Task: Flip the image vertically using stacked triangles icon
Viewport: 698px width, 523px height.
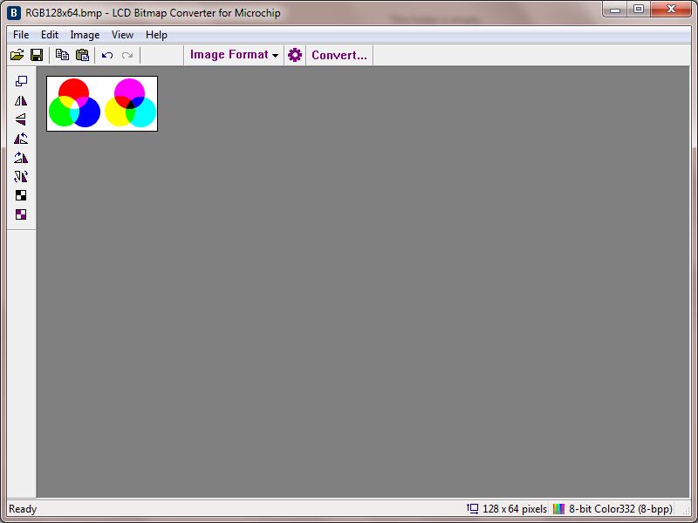Action: click(21, 119)
